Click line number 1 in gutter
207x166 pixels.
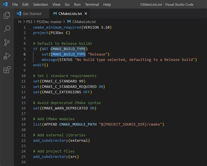pos(24,27)
